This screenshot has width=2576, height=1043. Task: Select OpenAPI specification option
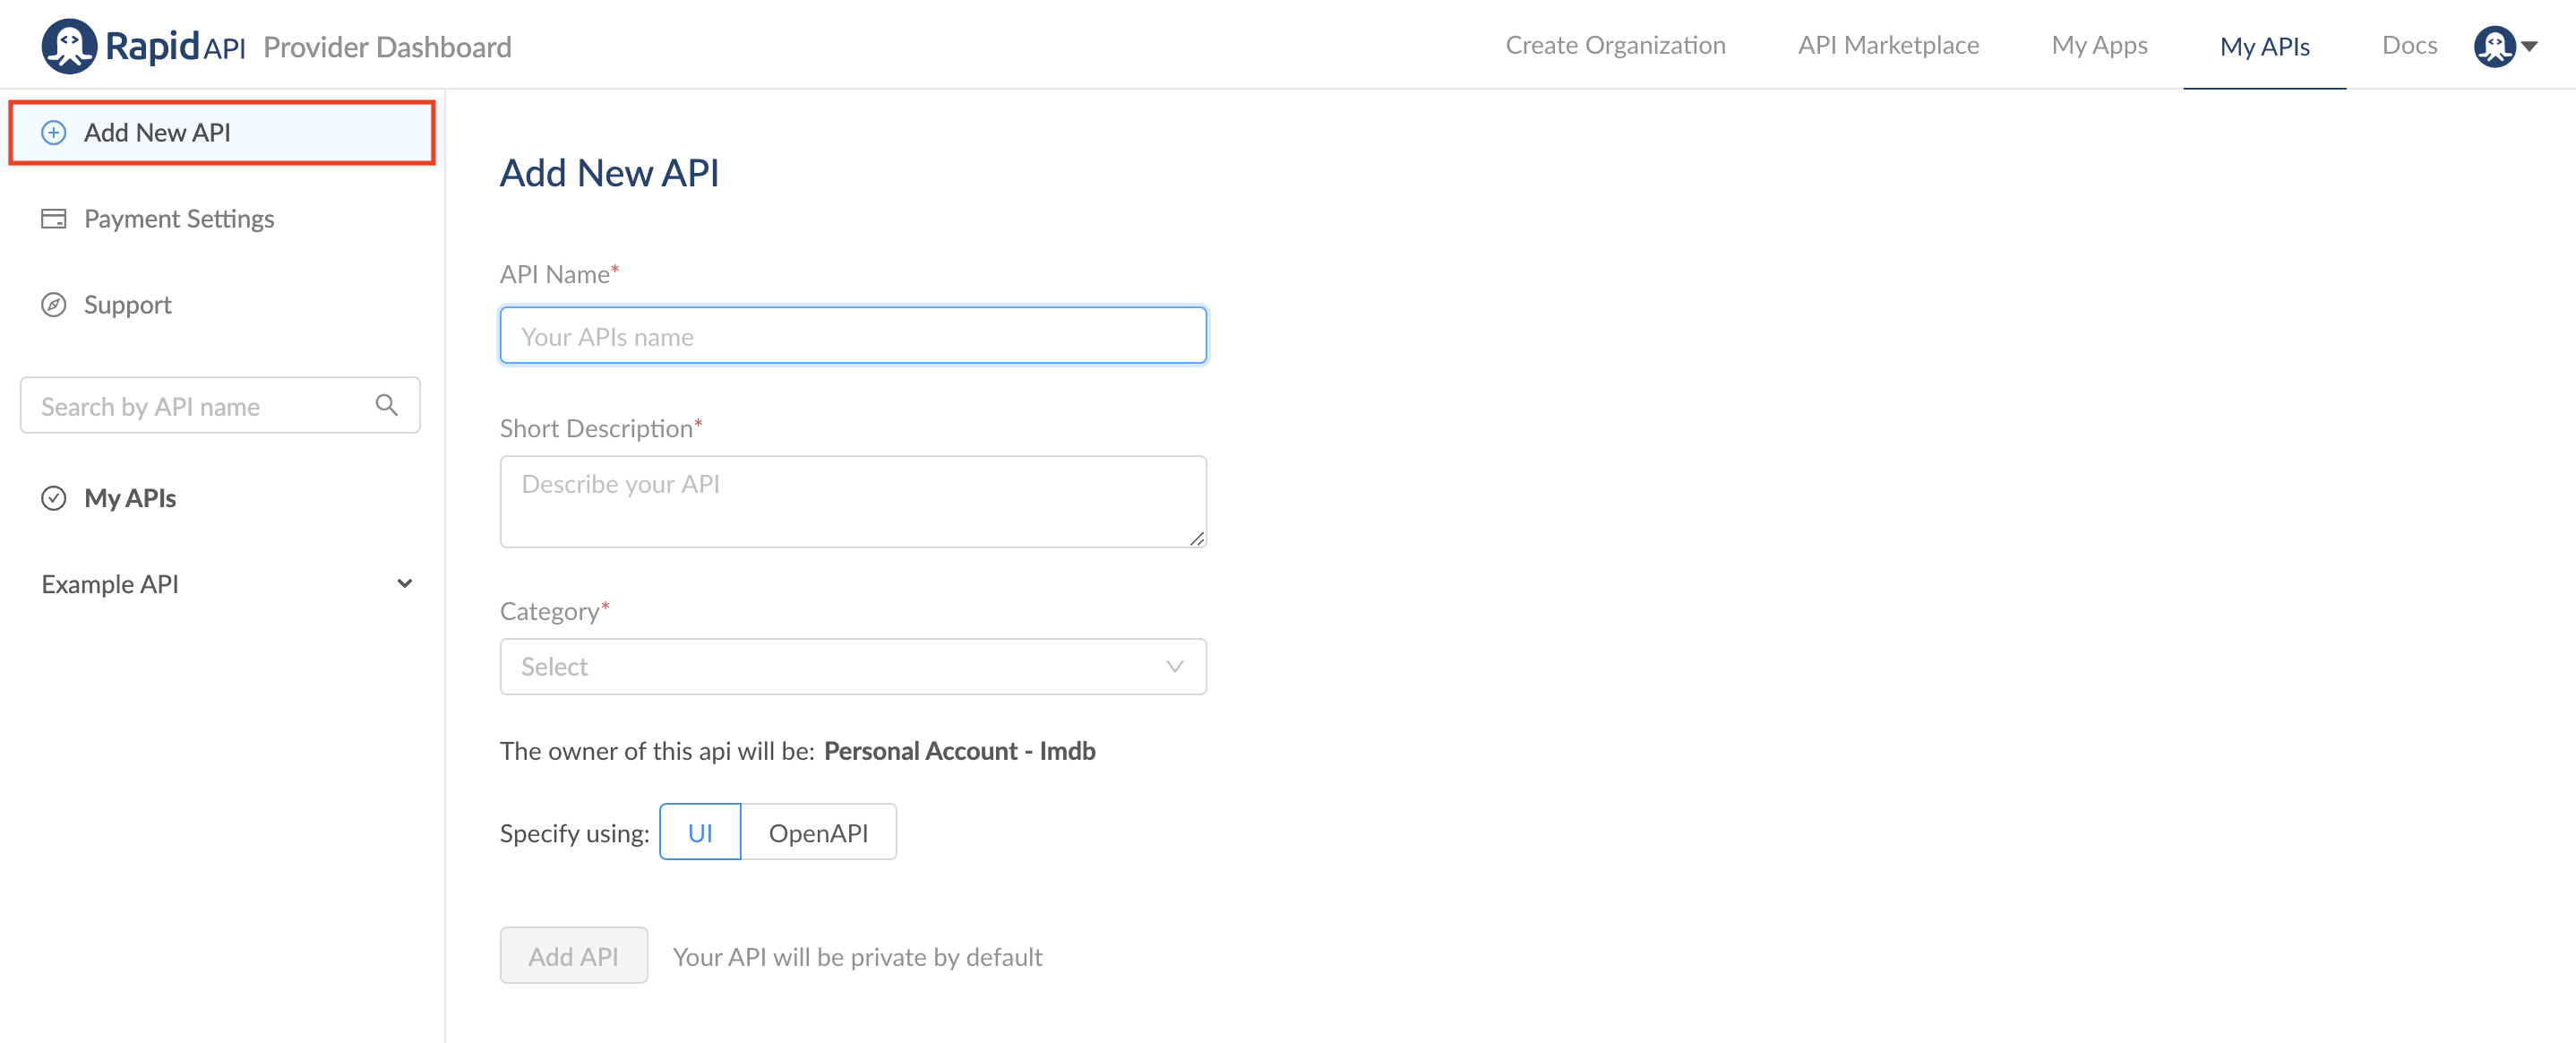coord(818,832)
